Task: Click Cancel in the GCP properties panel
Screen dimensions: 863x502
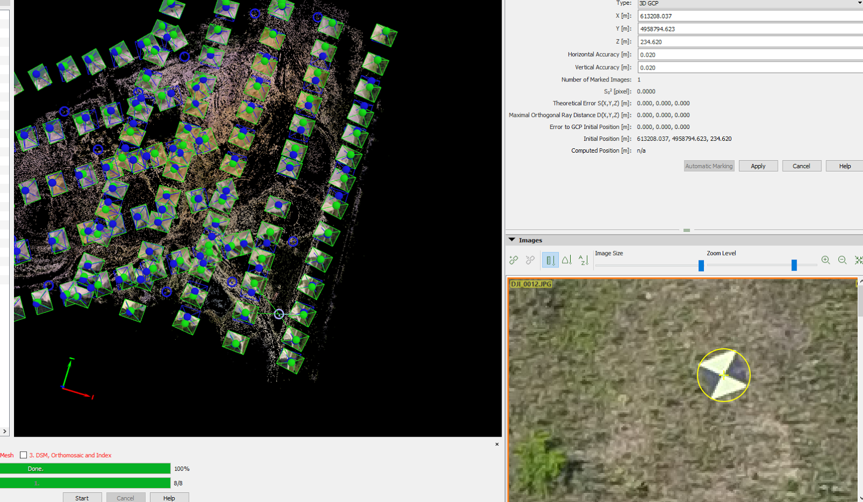Action: 802,166
